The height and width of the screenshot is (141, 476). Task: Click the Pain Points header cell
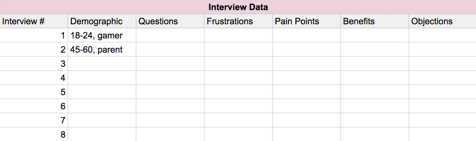(307, 21)
